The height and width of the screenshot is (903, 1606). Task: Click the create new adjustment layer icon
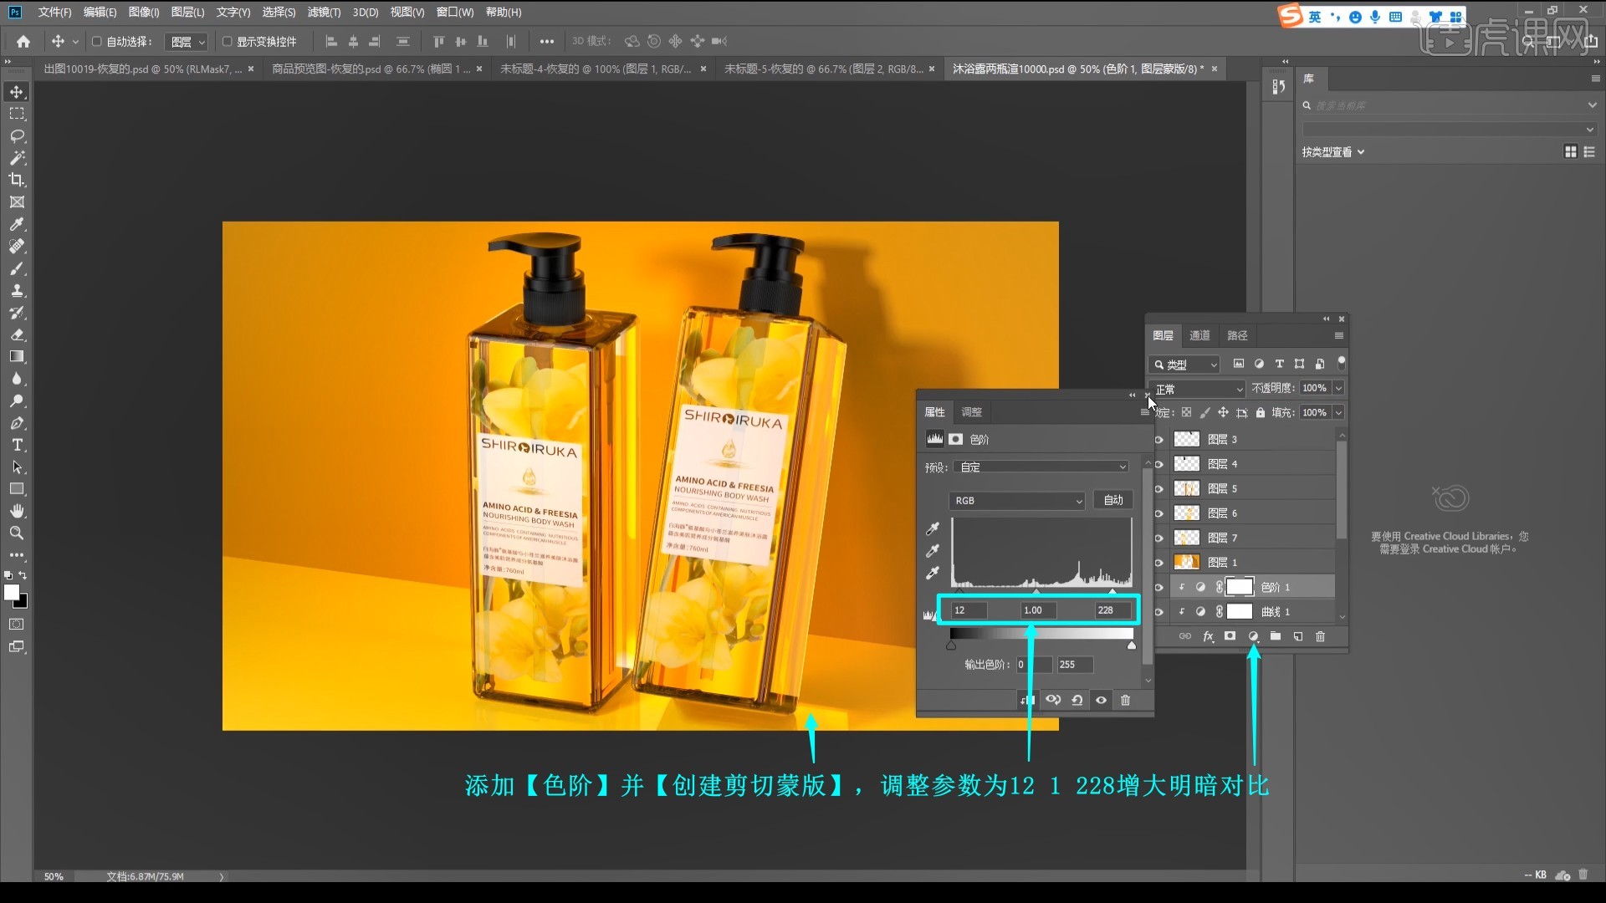1253,636
